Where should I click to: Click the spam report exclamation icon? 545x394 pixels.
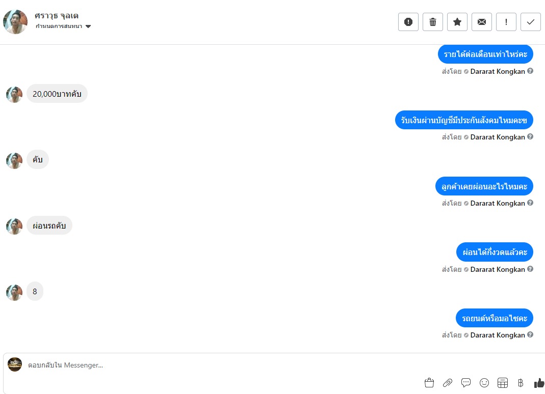408,22
